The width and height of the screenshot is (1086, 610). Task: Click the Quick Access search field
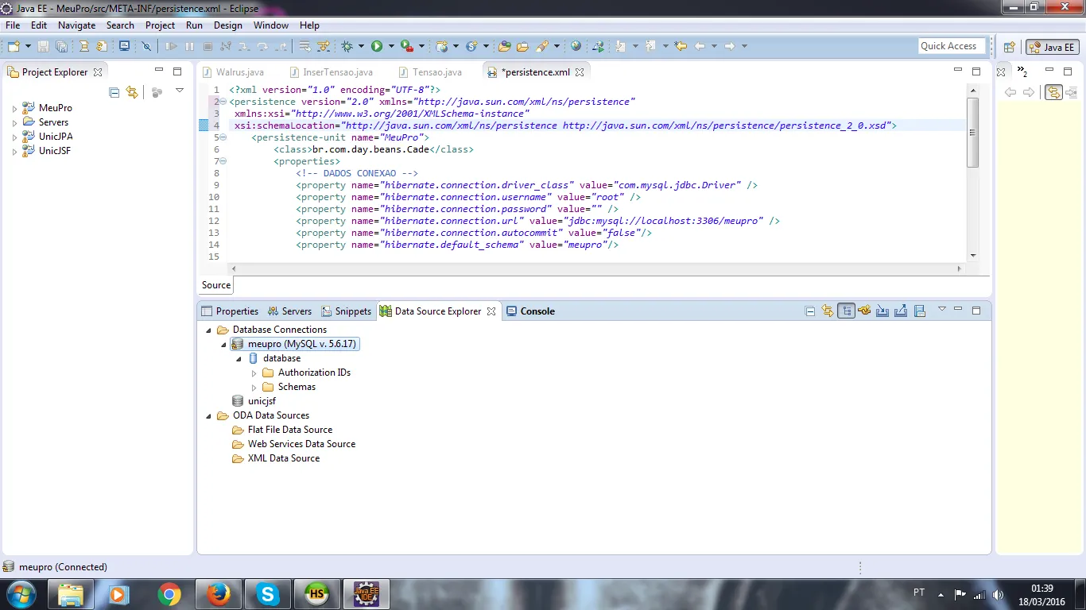[951, 46]
